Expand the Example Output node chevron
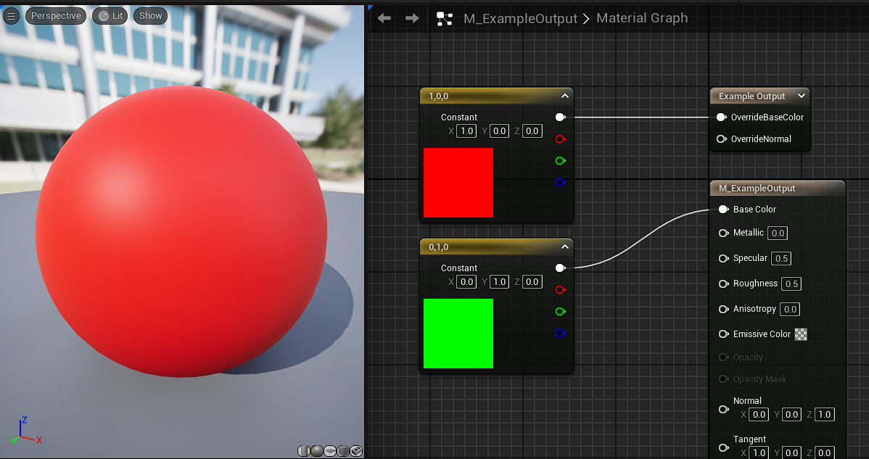 (801, 96)
